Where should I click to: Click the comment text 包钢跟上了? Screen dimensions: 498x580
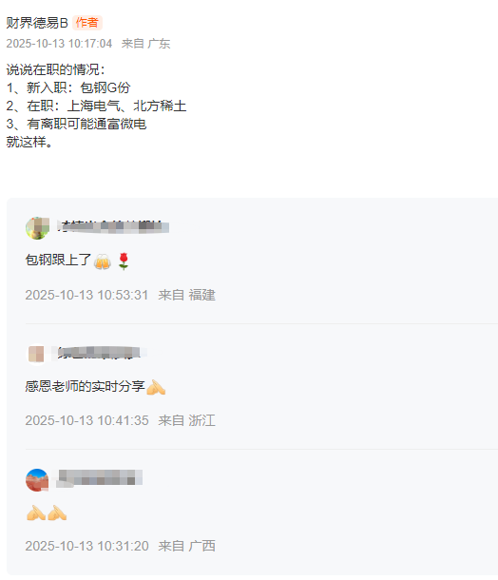[58, 260]
